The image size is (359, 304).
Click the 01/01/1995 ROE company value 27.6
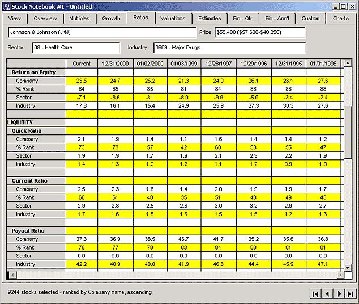click(x=323, y=81)
